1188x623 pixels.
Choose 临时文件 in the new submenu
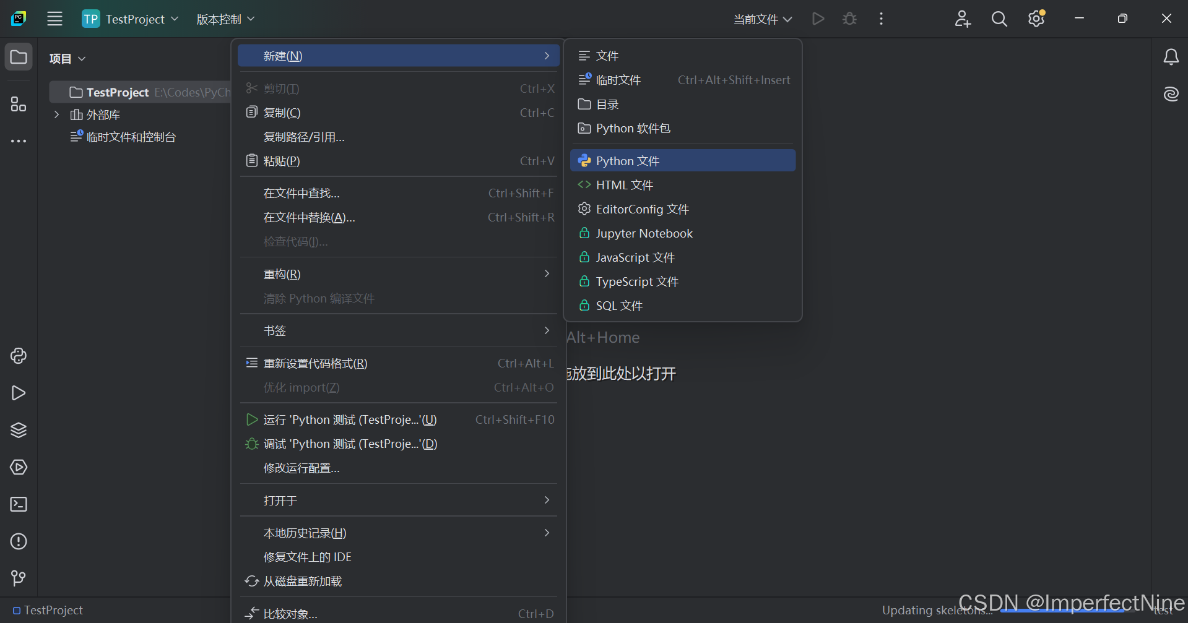point(683,80)
